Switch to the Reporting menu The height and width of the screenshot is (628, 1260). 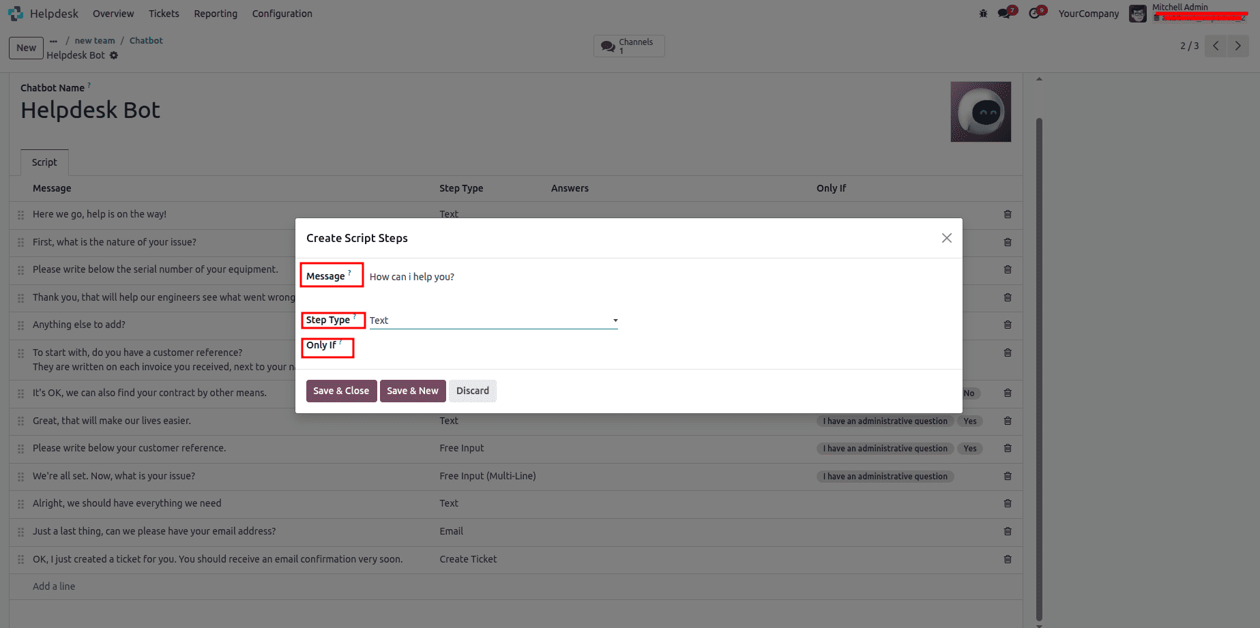point(215,13)
